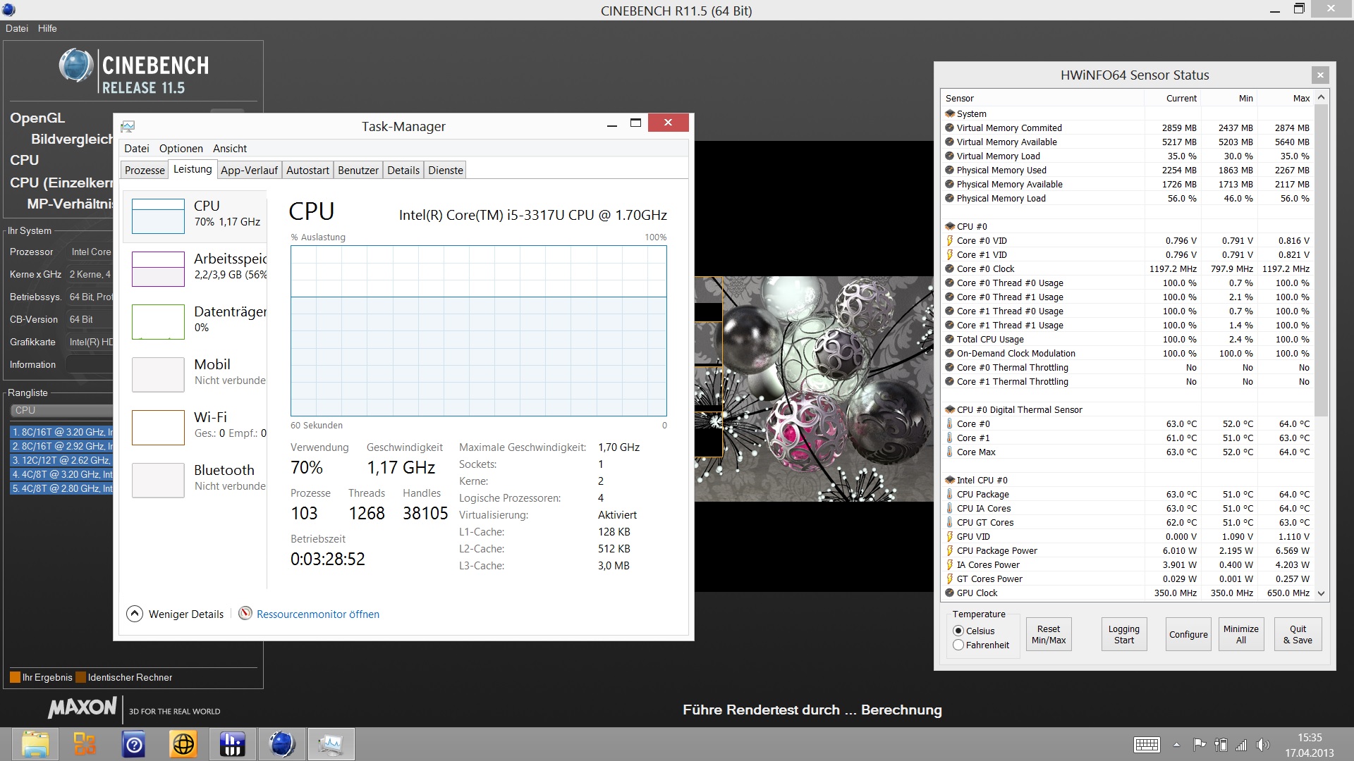Open the Action Center flag icon
The image size is (1354, 761).
click(1199, 745)
